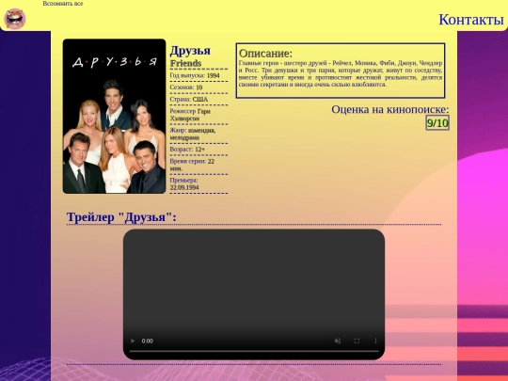Click the 'Описание:' heading
Image resolution: width=508 pixels, height=381 pixels.
coord(265,54)
